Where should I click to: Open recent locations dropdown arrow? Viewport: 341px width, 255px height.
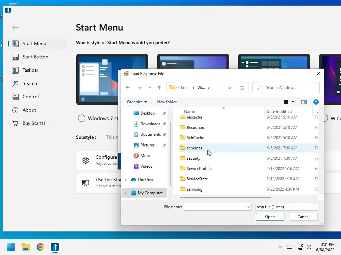click(150, 88)
